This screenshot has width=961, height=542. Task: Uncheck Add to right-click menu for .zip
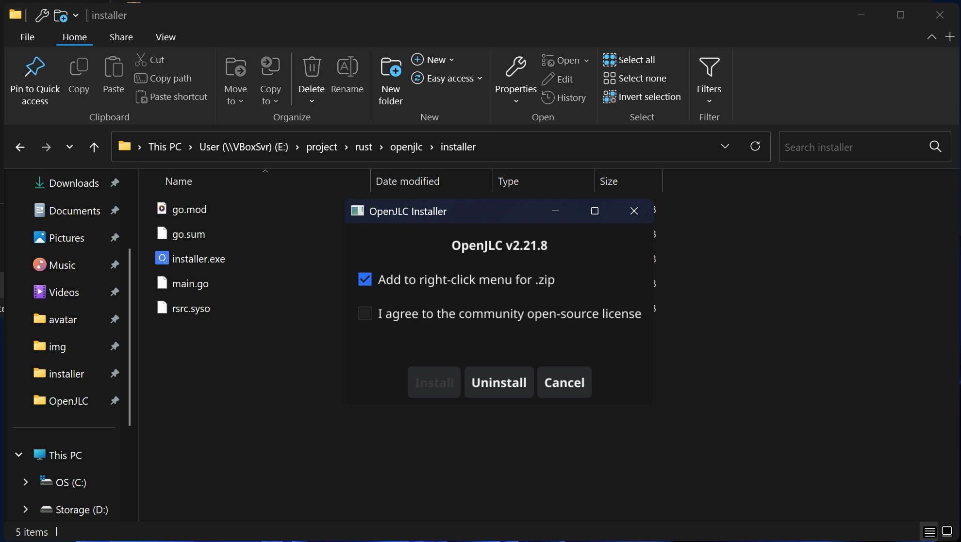[x=365, y=279]
